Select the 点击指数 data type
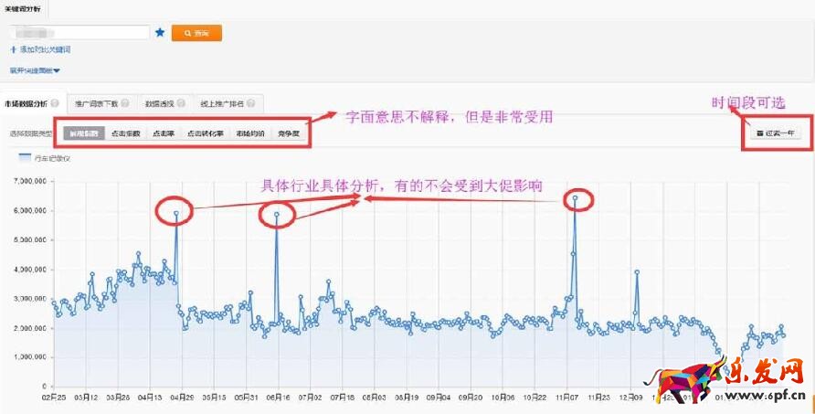The width and height of the screenshot is (815, 414). [125, 133]
